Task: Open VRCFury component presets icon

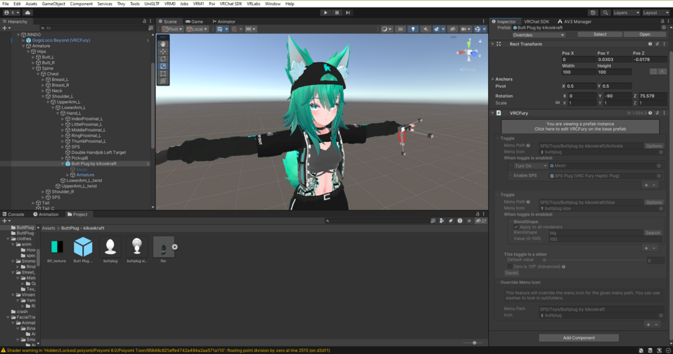Action: pos(657,113)
